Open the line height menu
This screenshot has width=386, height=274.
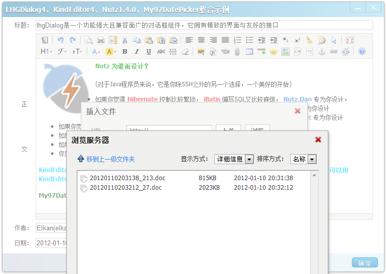[x=173, y=52]
